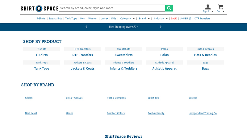
Task: Go to previous promo banner slide
Action: pyautogui.click(x=86, y=27)
